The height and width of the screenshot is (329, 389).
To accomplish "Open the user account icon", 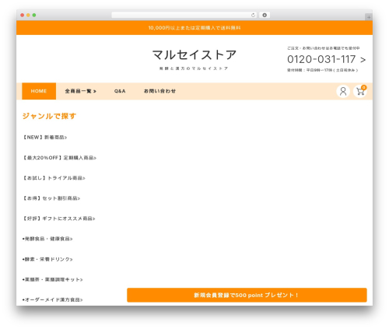I will (x=343, y=91).
